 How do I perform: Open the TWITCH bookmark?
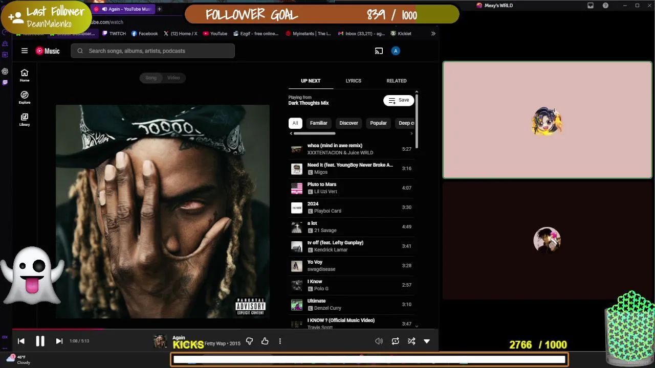point(114,34)
